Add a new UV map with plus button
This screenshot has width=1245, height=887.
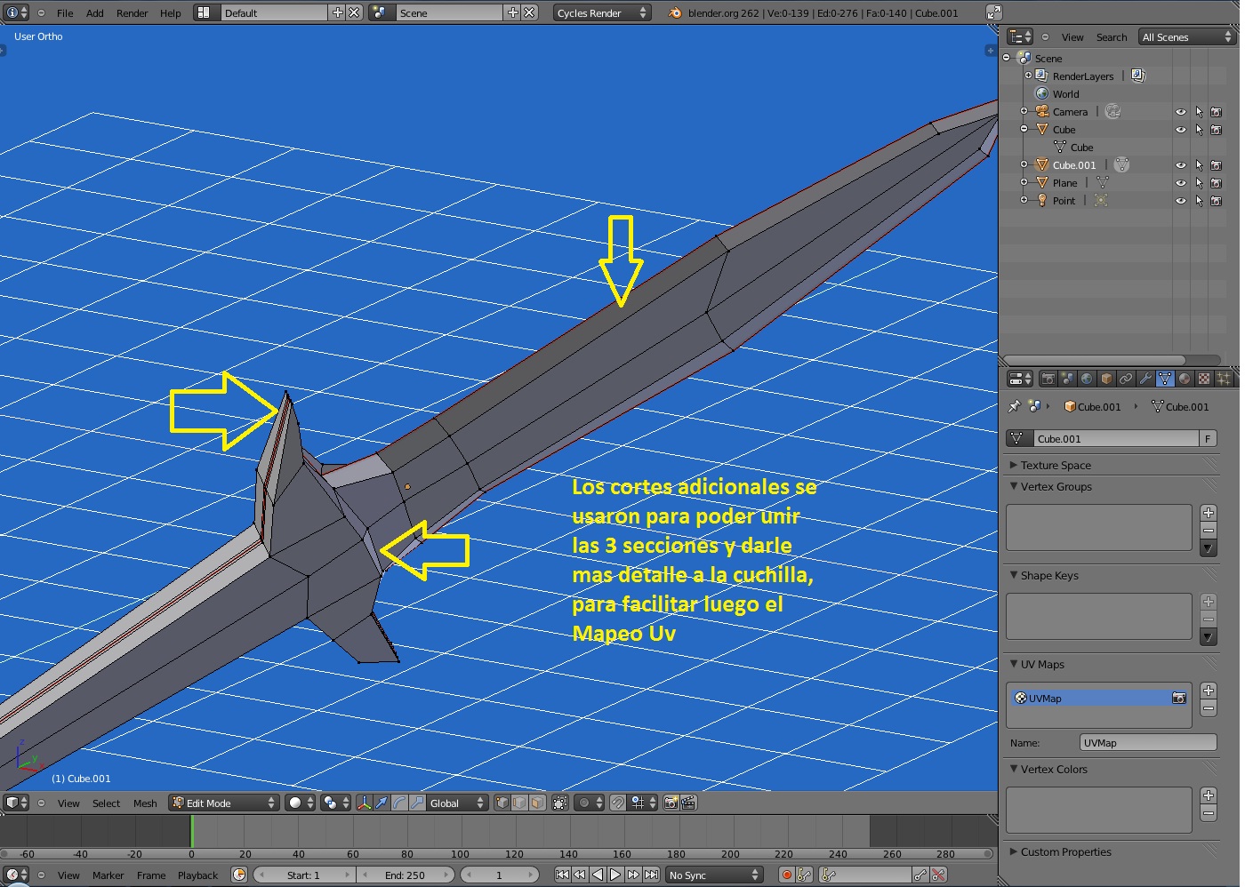[1209, 691]
